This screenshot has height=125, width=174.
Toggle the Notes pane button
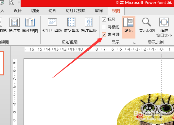[x=129, y=27]
